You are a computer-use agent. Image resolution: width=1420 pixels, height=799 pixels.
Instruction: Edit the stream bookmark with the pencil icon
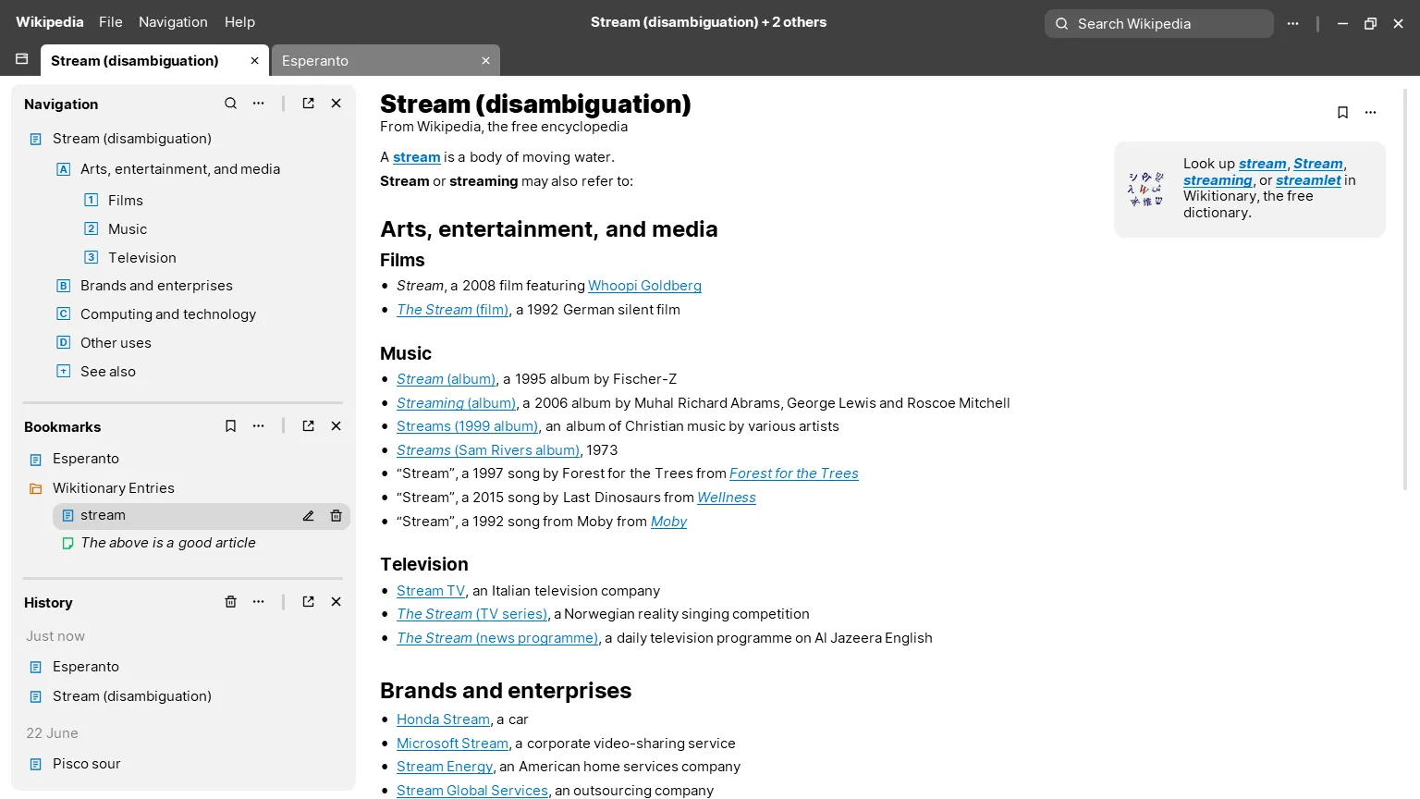(x=308, y=515)
